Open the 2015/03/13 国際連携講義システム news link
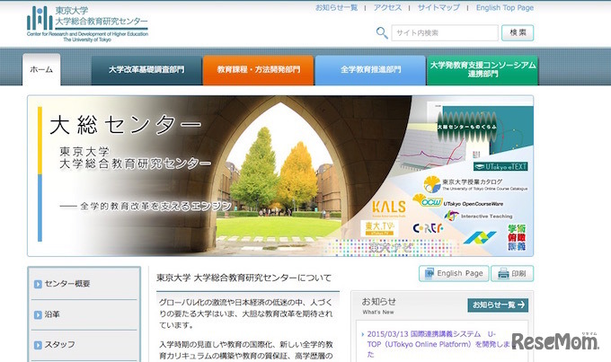 pos(438,344)
